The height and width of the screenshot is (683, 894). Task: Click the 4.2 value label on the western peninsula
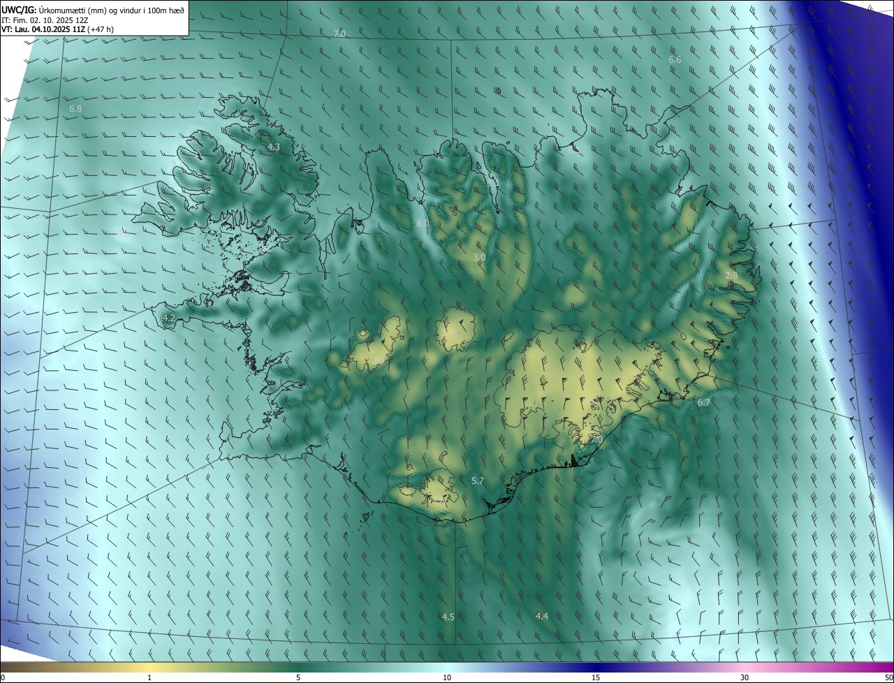[x=168, y=318]
